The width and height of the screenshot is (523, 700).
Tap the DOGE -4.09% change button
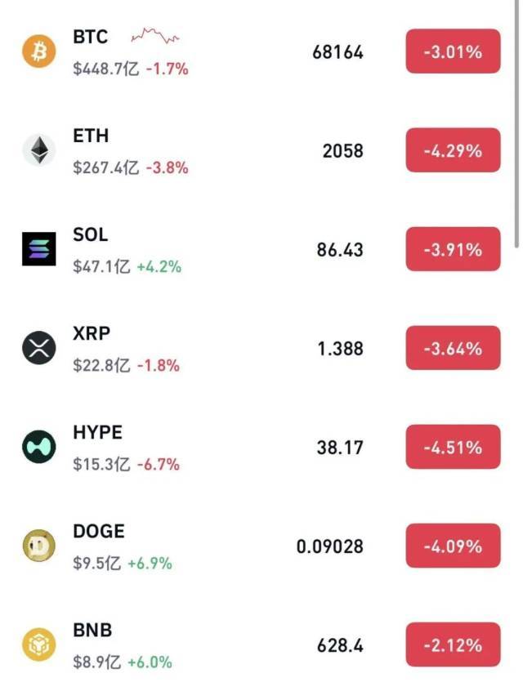coord(453,546)
